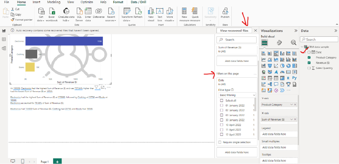Select the stacked bar chart visual icon
Image resolution: width=339 pixels, height=164 pixels.
pyautogui.click(x=264, y=53)
